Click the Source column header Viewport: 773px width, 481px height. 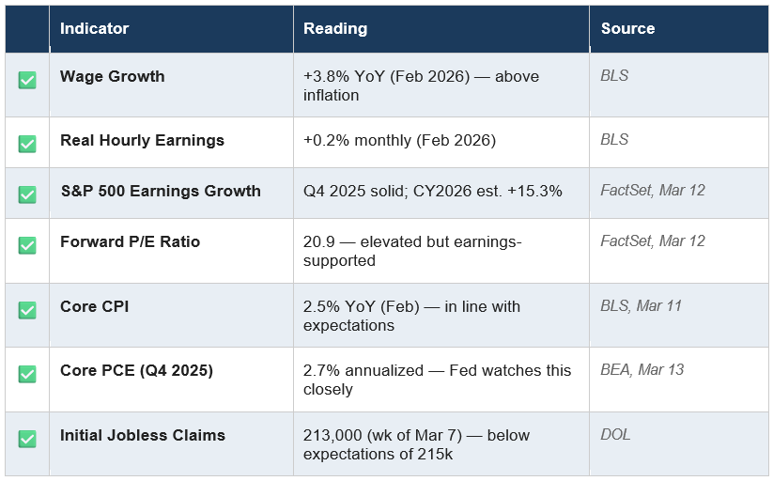pos(627,28)
